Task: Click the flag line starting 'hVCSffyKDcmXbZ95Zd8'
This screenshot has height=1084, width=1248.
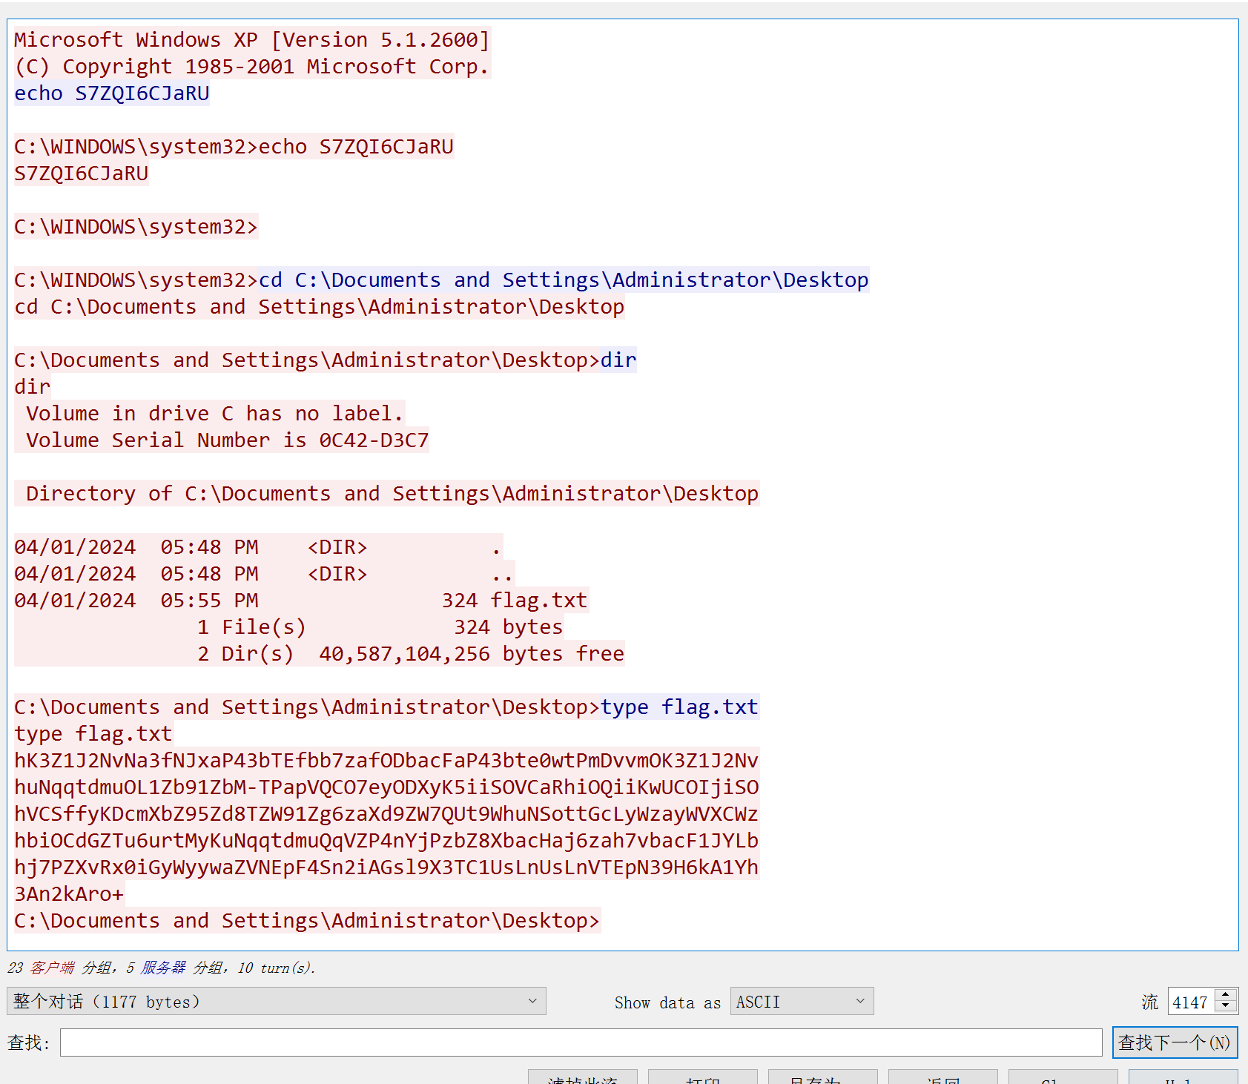Action: click(x=386, y=813)
